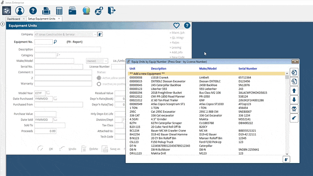The height and width of the screenshot is (176, 313).
Task: Open Equipment Units help question icon
Action: coord(187,25)
